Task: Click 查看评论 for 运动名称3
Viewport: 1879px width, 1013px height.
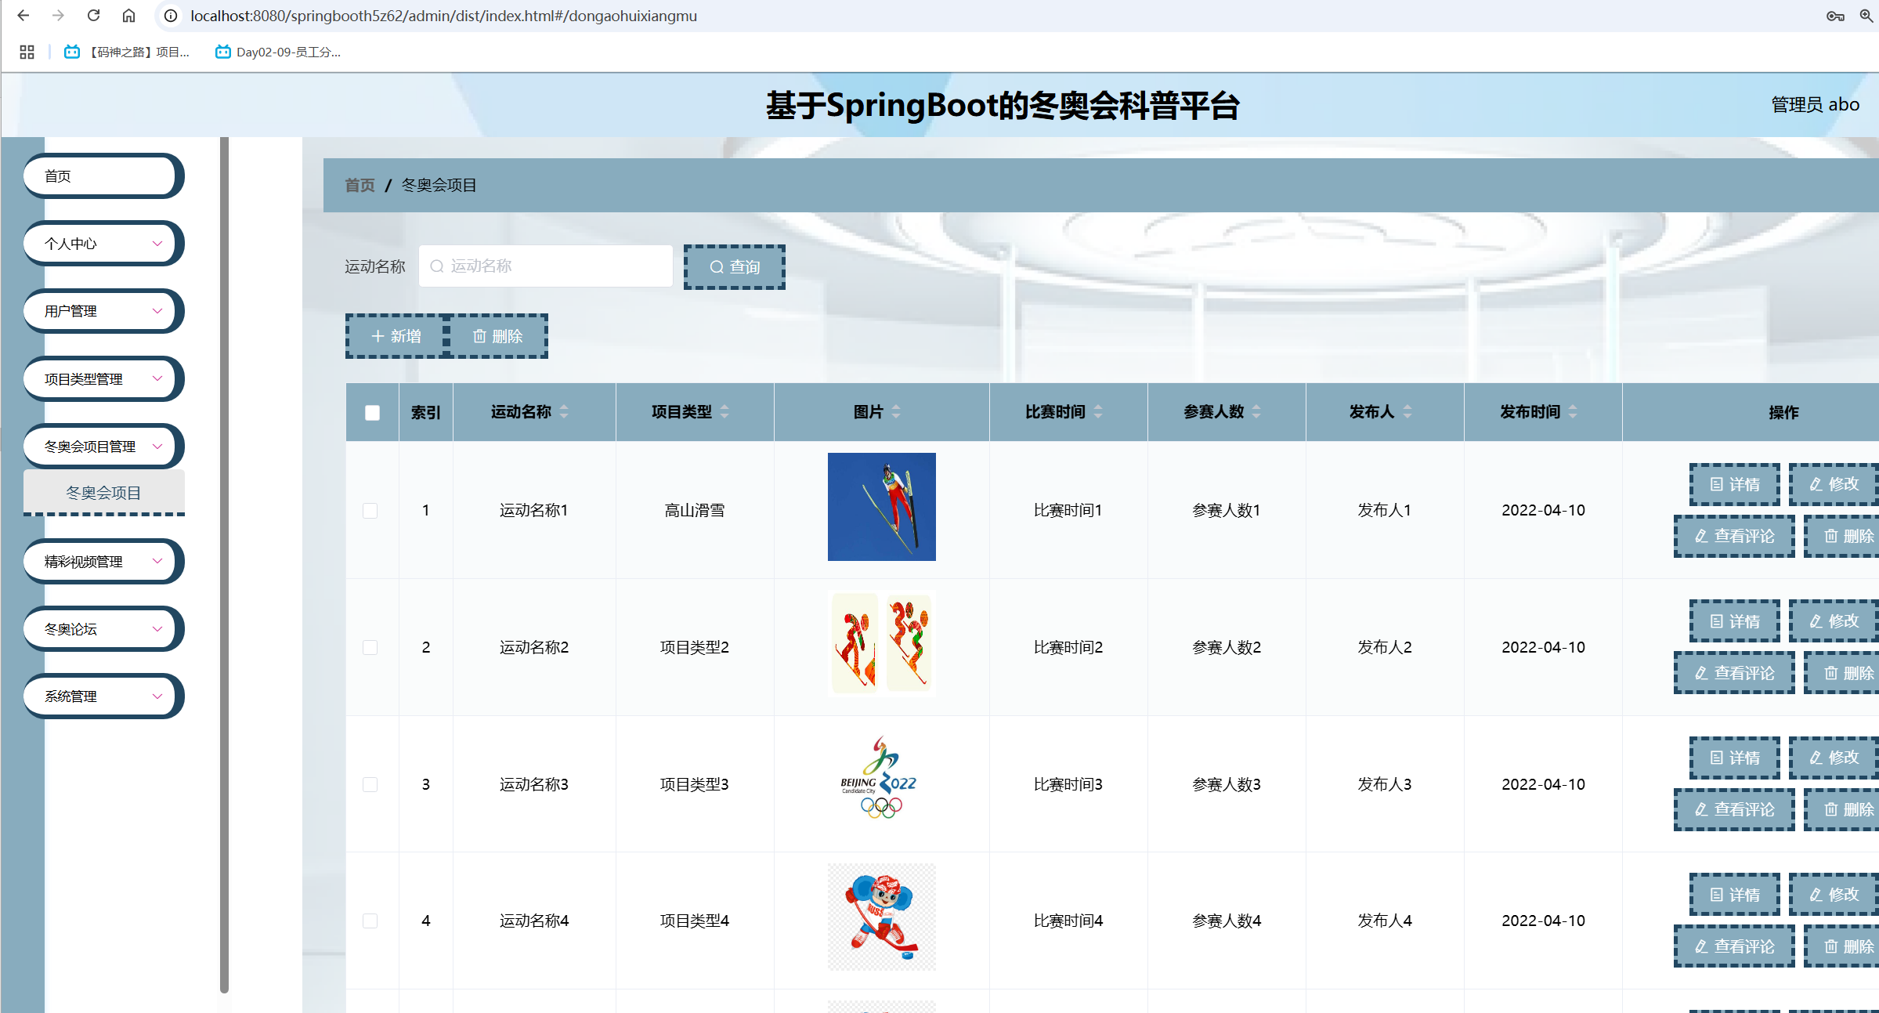Action: [x=1734, y=809]
